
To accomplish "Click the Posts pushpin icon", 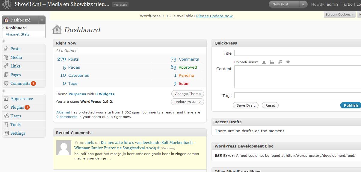I will click(x=6, y=49).
